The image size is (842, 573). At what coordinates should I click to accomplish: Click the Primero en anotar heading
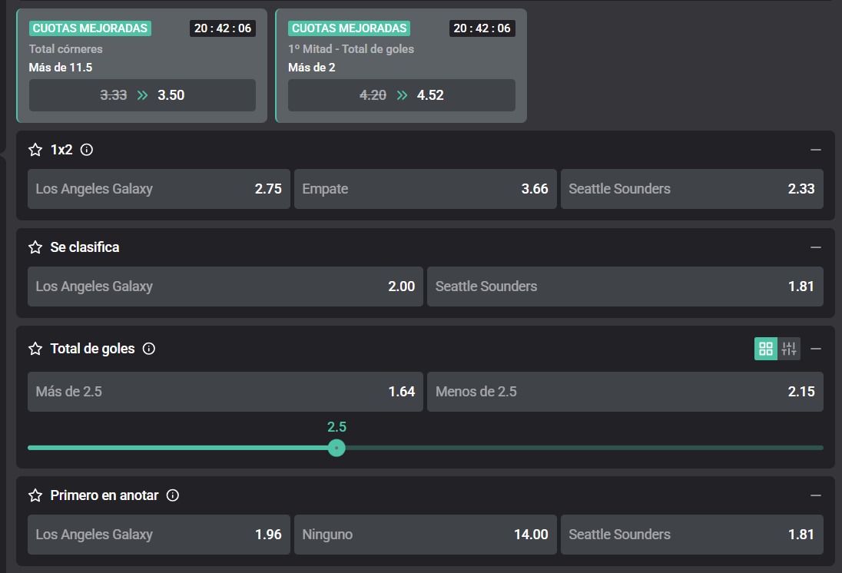(x=104, y=495)
